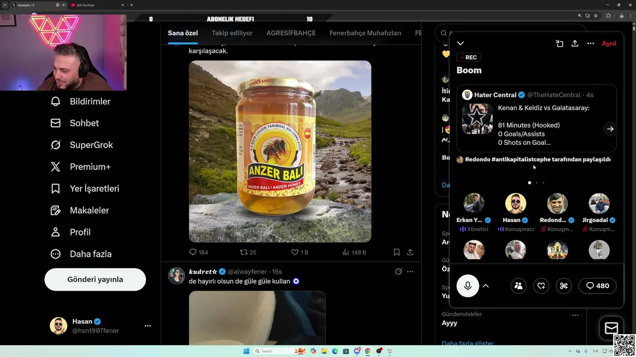Open replies on Anzer Balı post
The width and height of the screenshot is (636, 357).
tap(198, 252)
